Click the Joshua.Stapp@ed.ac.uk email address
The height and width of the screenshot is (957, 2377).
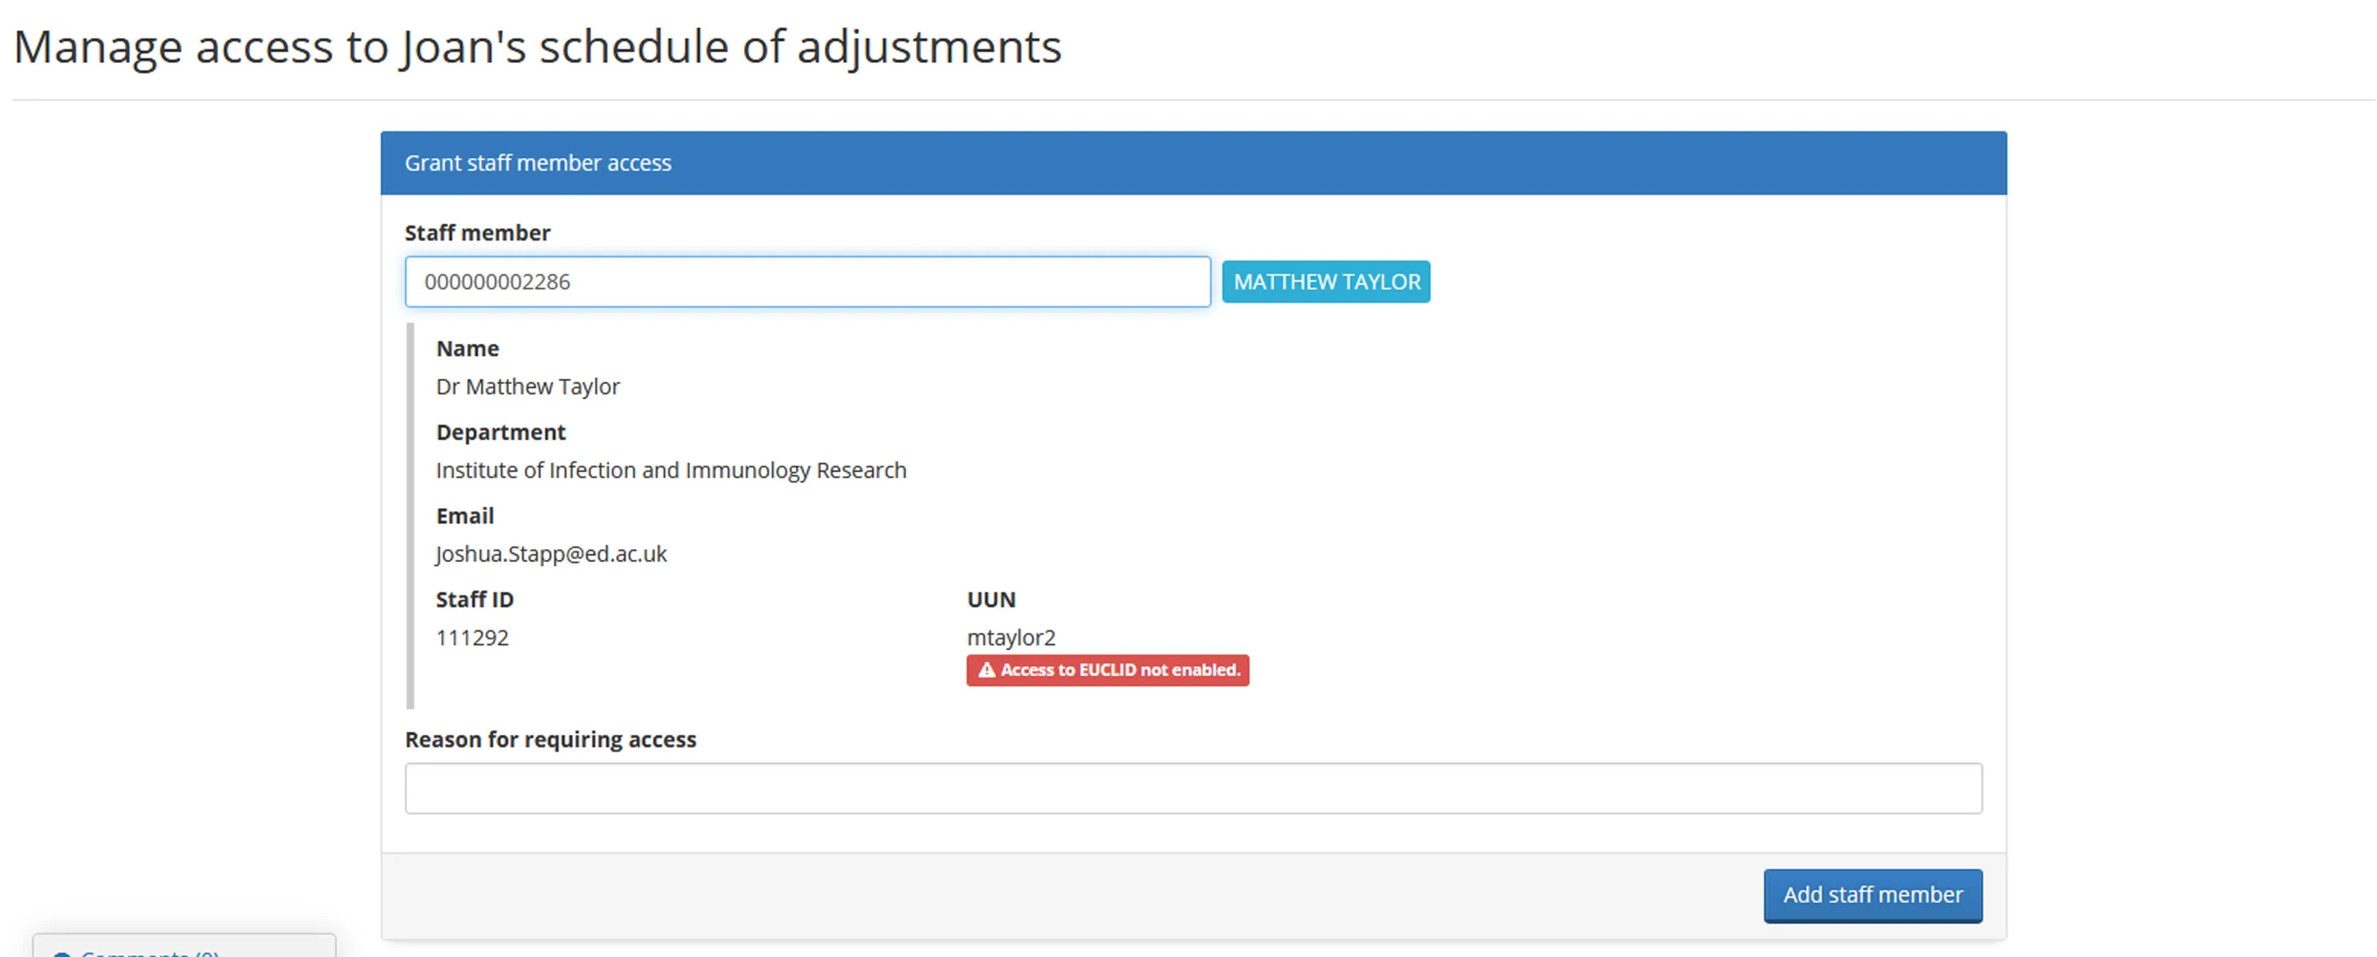click(551, 554)
